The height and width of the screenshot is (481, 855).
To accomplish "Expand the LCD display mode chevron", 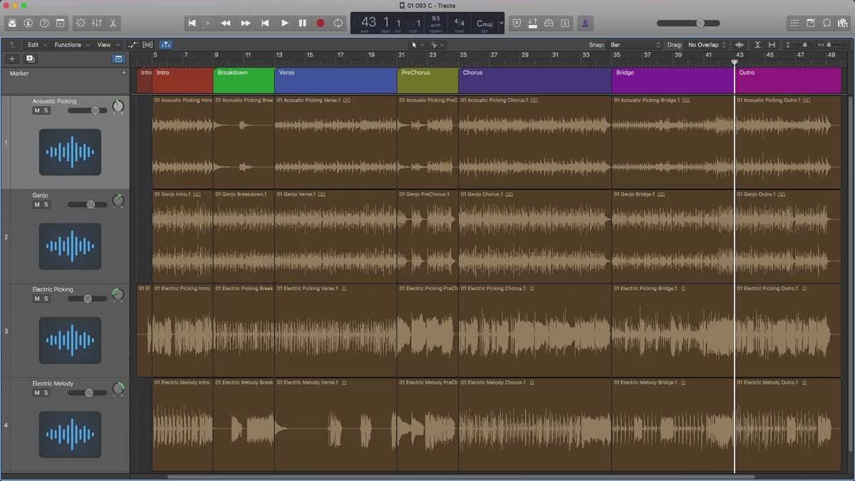I will pos(501,23).
